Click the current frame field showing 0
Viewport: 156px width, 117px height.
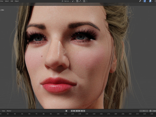(144, 111)
